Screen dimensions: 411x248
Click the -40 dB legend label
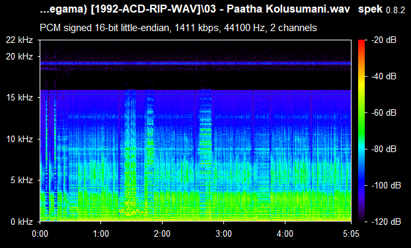point(384,76)
